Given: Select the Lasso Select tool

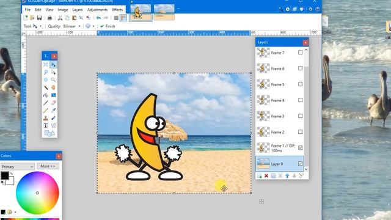Looking at the screenshot, I should pos(46,72).
